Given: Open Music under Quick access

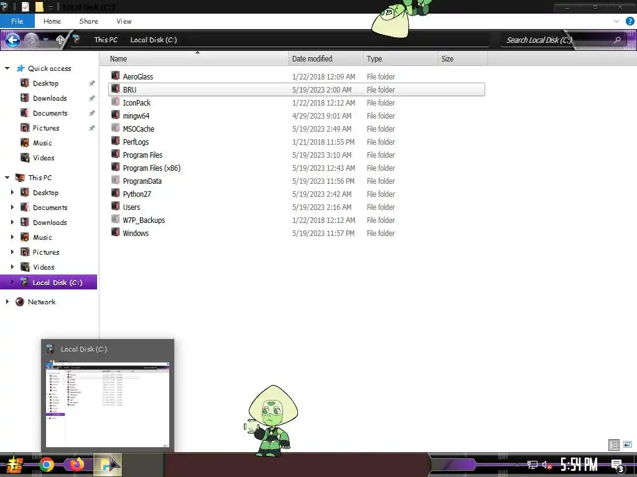Looking at the screenshot, I should (x=42, y=143).
